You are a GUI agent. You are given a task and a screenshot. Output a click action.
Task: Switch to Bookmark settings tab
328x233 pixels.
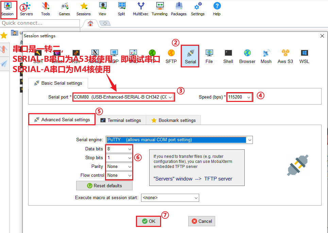click(x=173, y=120)
